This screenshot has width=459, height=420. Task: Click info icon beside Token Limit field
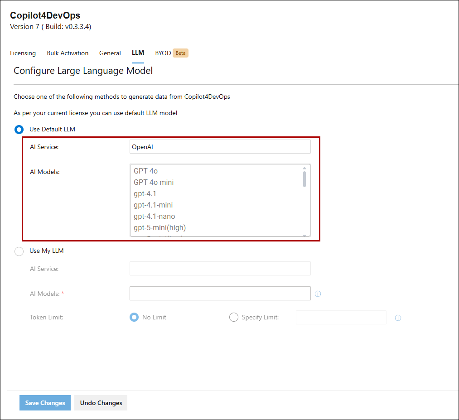pyautogui.click(x=398, y=318)
